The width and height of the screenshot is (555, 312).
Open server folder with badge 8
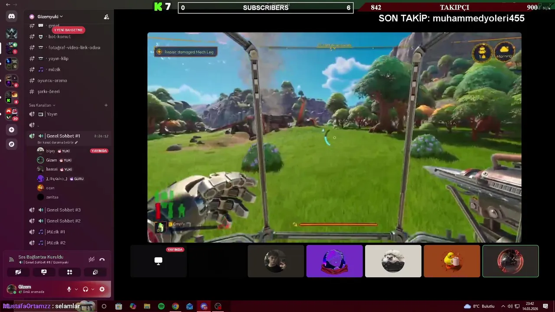click(11, 81)
